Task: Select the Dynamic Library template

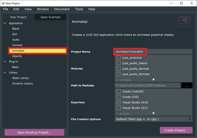Action: tap(22, 84)
